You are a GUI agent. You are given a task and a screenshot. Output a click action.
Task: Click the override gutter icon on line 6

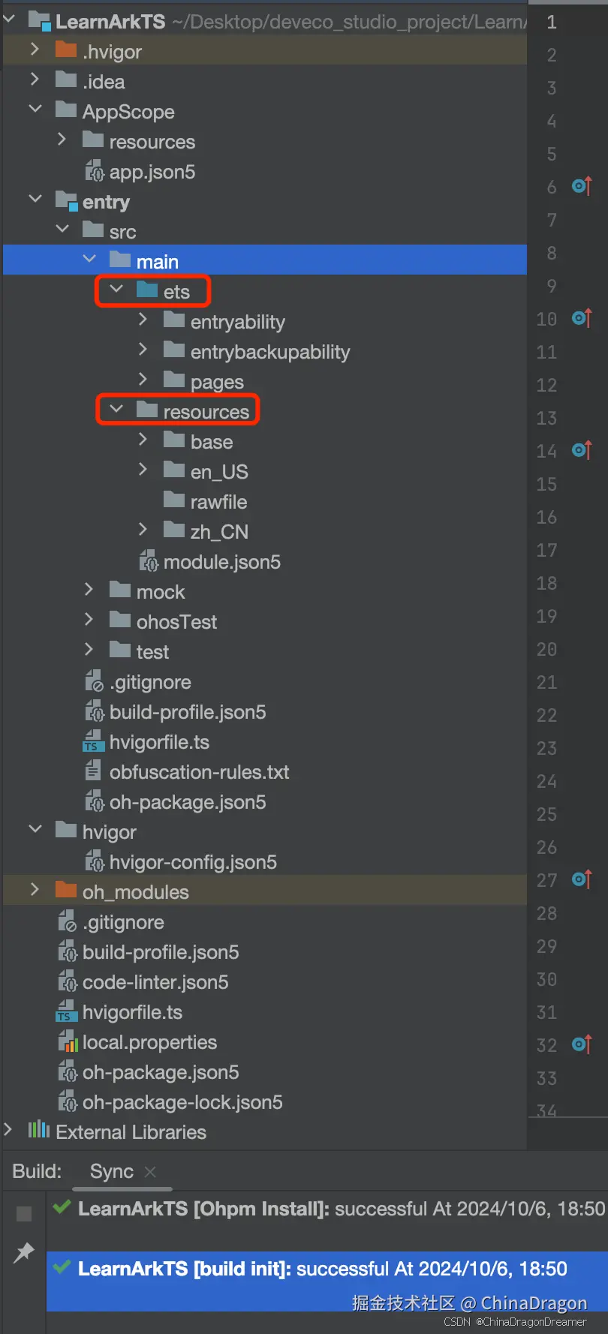[x=582, y=186]
